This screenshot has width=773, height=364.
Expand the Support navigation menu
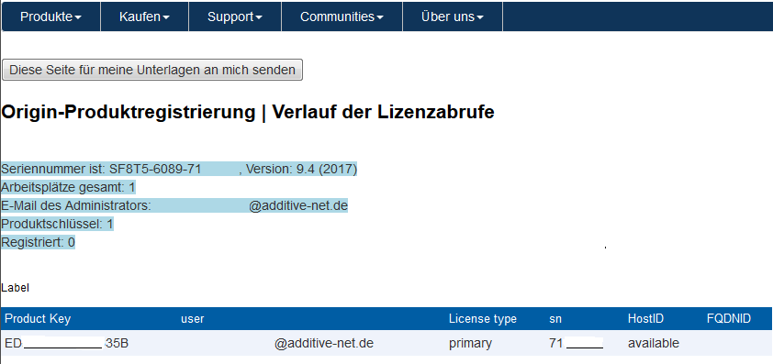[235, 17]
